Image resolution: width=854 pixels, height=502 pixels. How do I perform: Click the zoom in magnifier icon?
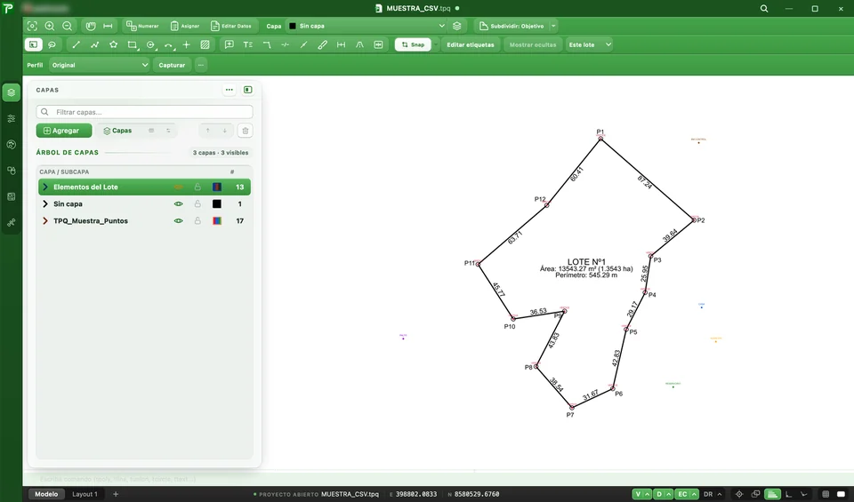click(x=50, y=26)
